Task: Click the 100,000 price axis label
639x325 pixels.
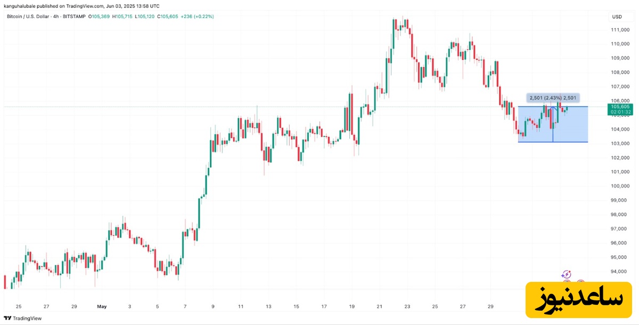Action: [x=620, y=186]
